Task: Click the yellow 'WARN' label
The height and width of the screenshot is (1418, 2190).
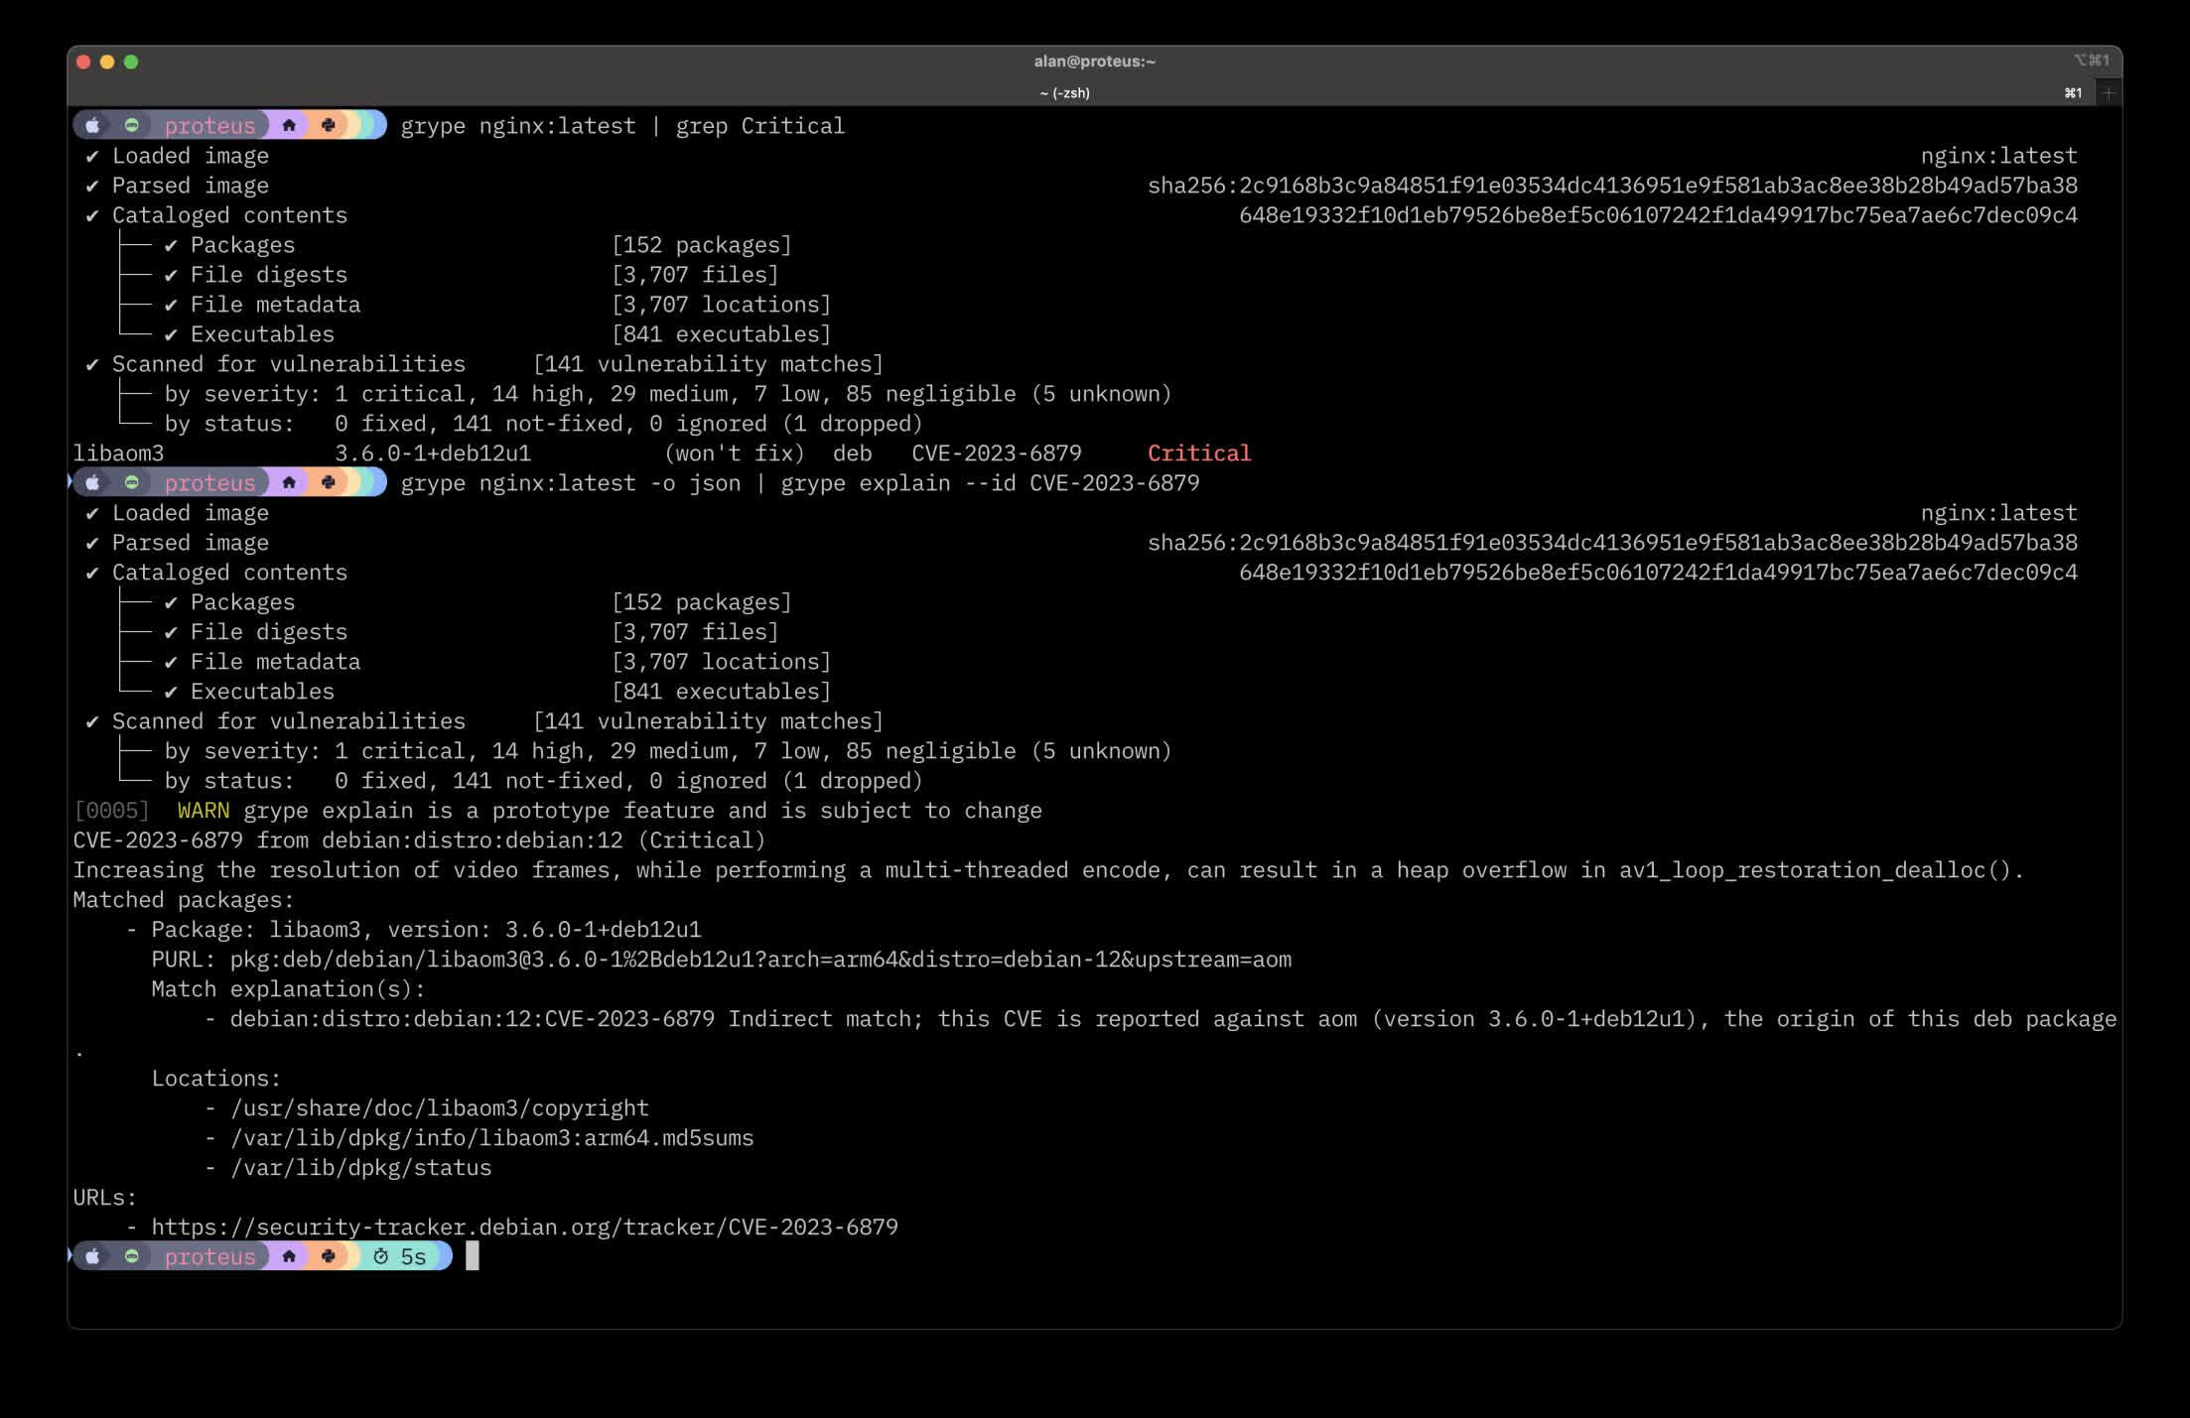Action: 204,811
